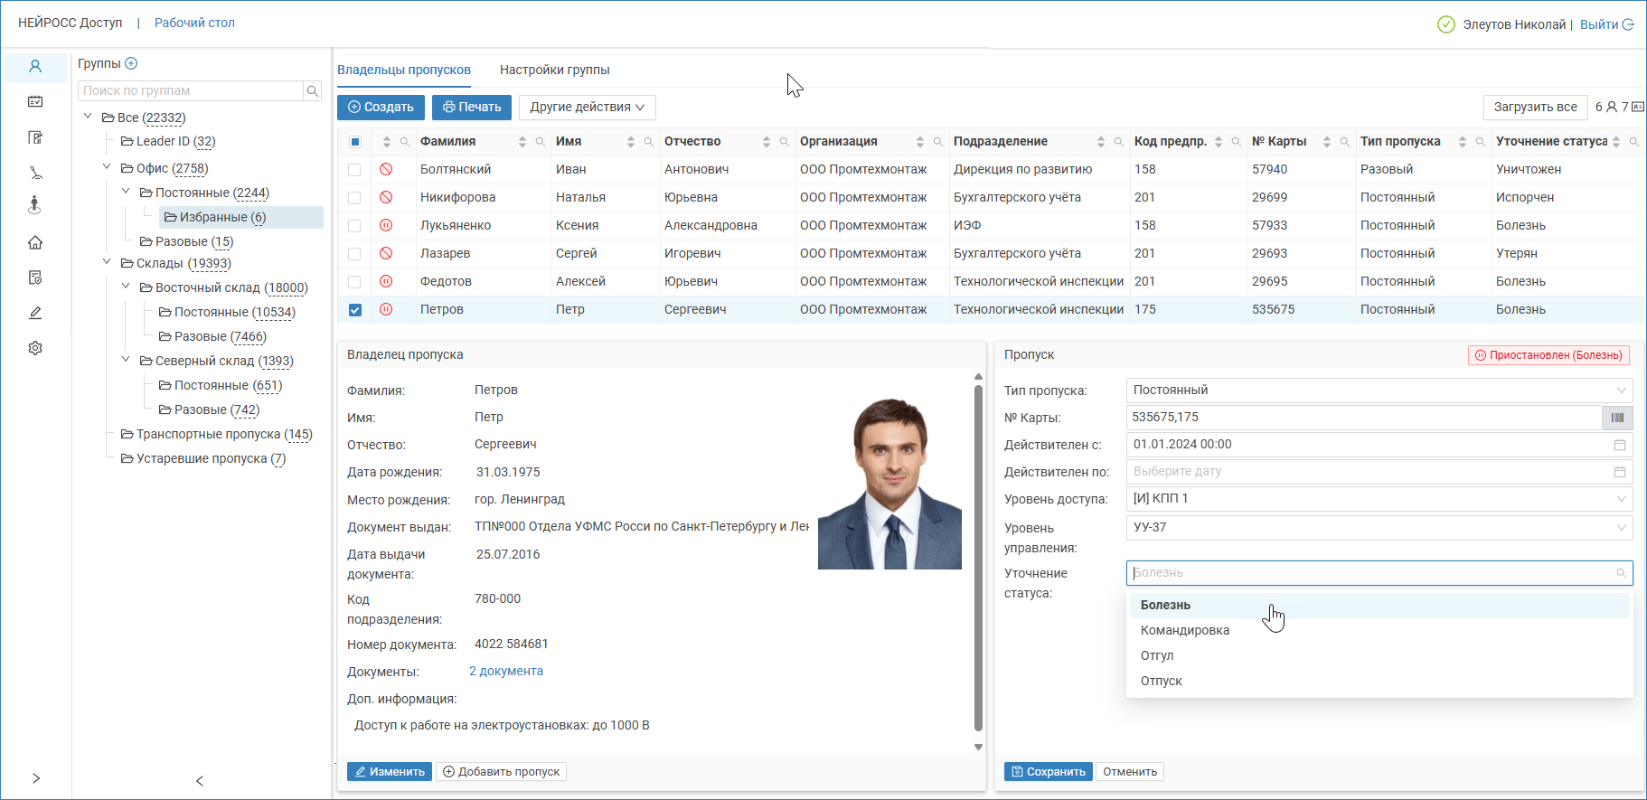This screenshot has width=1647, height=800.
Task: Click the group search magnifier icon
Action: [313, 91]
